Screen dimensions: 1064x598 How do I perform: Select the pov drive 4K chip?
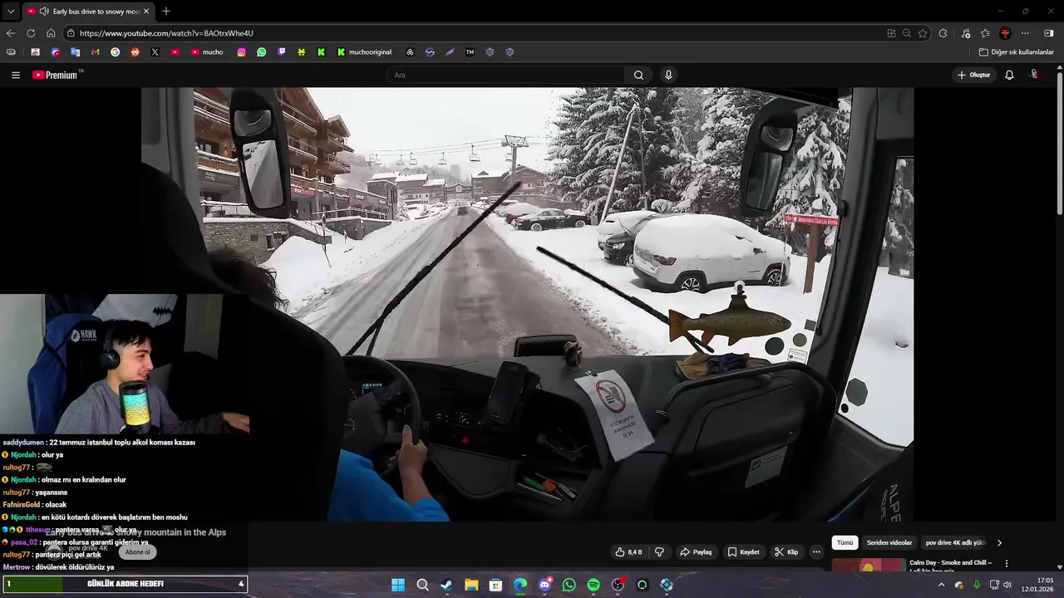[955, 542]
